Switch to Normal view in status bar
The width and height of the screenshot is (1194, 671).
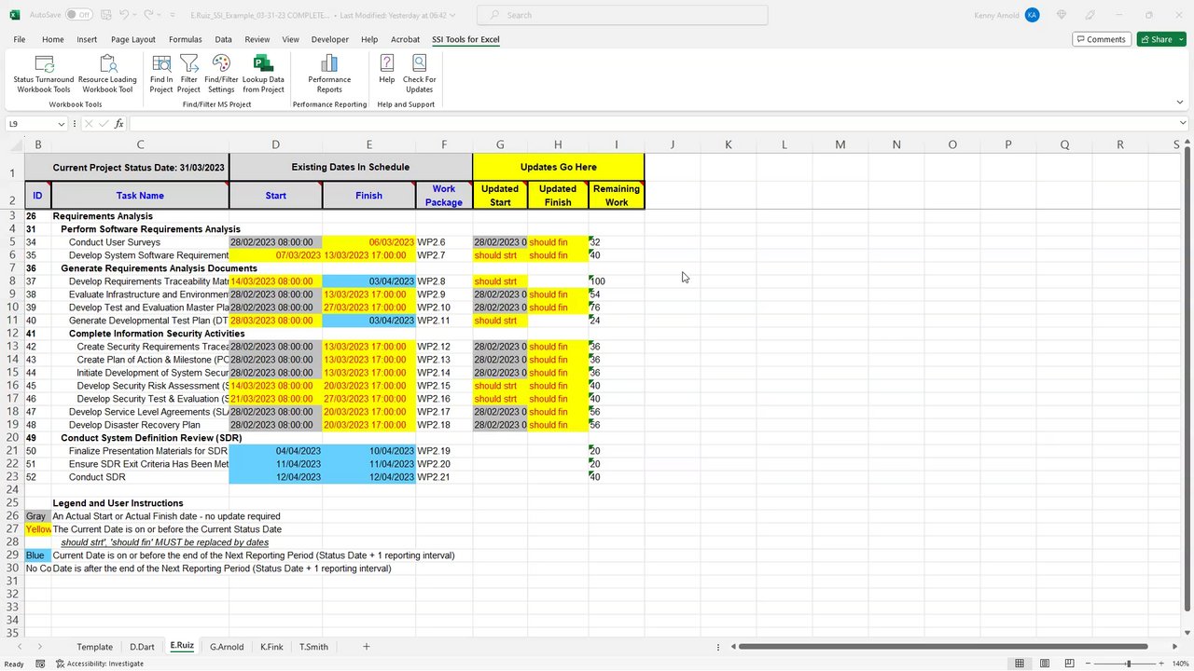pyautogui.click(x=1020, y=664)
